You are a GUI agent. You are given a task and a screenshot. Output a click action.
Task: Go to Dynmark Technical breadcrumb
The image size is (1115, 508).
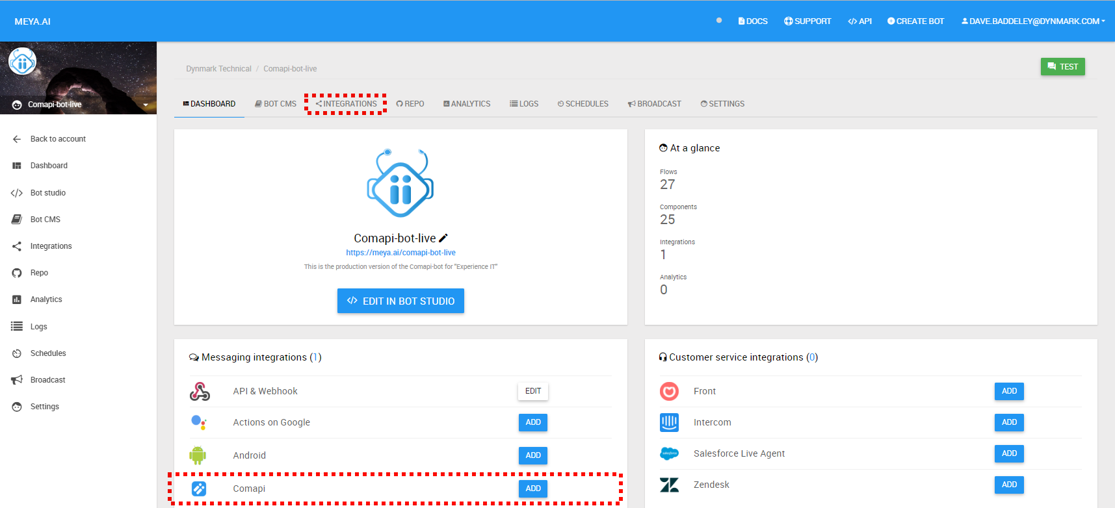(218, 69)
